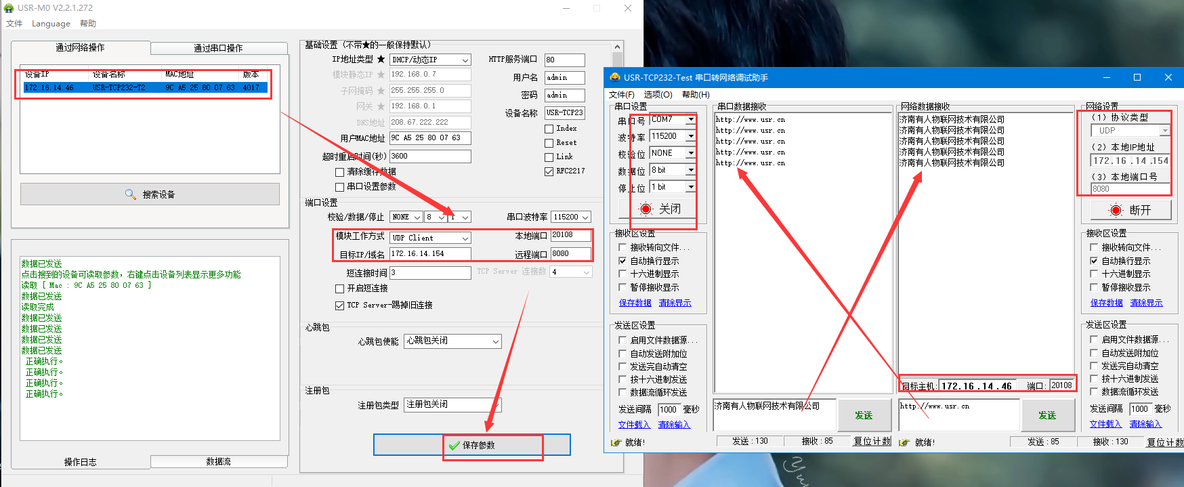Click the 就绪 status icon under network send box
1184x487 pixels.
pos(904,442)
